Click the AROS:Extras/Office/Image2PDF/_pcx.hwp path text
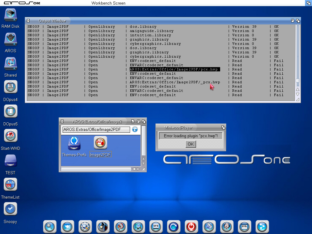The width and height of the screenshot is (312, 234). pyautogui.click(x=175, y=82)
